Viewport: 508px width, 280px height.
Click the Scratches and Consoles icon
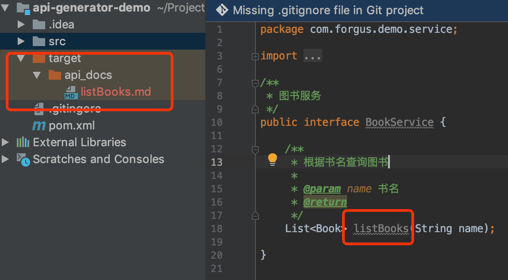click(23, 159)
